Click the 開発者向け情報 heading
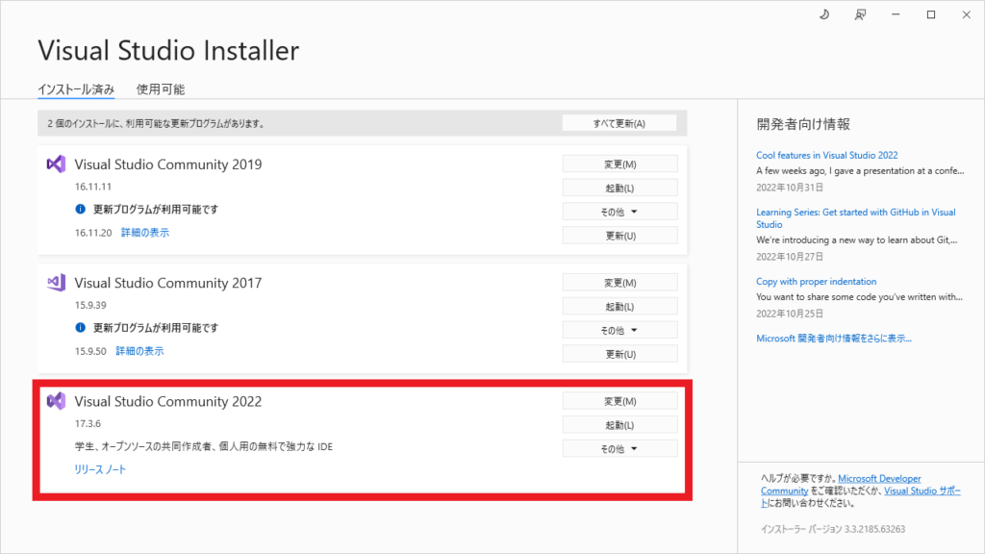The image size is (985, 554). tap(803, 124)
